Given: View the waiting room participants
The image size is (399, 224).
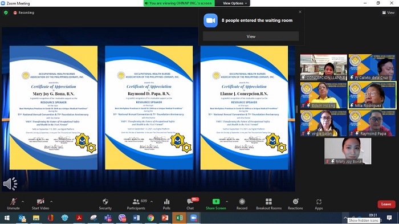Looking at the screenshot, I should (251, 36).
